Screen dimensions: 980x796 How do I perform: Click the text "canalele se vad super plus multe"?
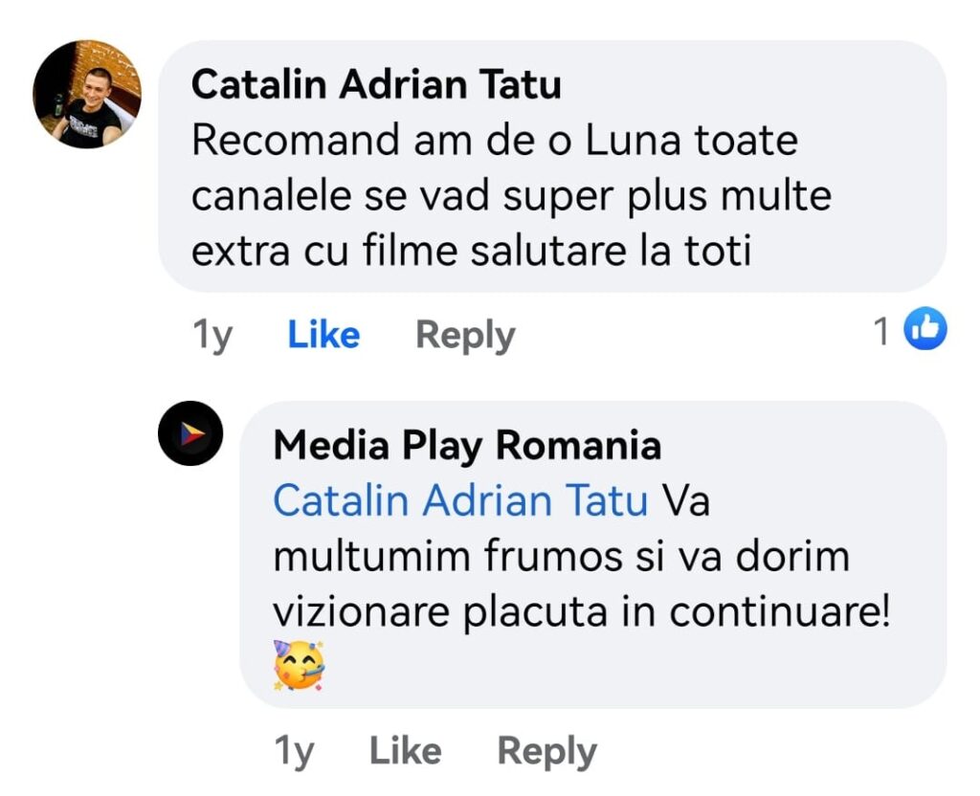coord(511,196)
